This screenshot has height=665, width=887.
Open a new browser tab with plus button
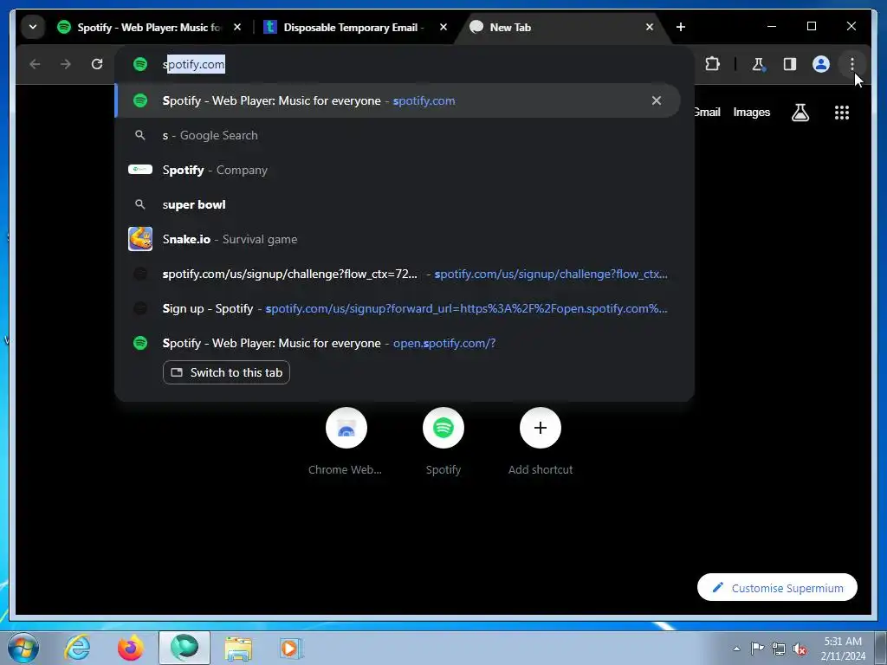coord(681,27)
